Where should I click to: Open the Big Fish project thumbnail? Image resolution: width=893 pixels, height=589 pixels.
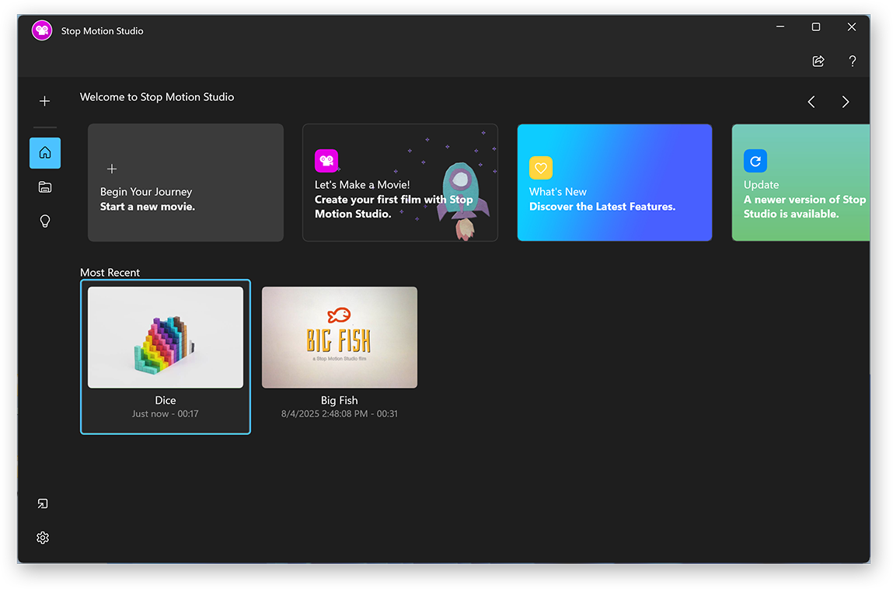340,337
